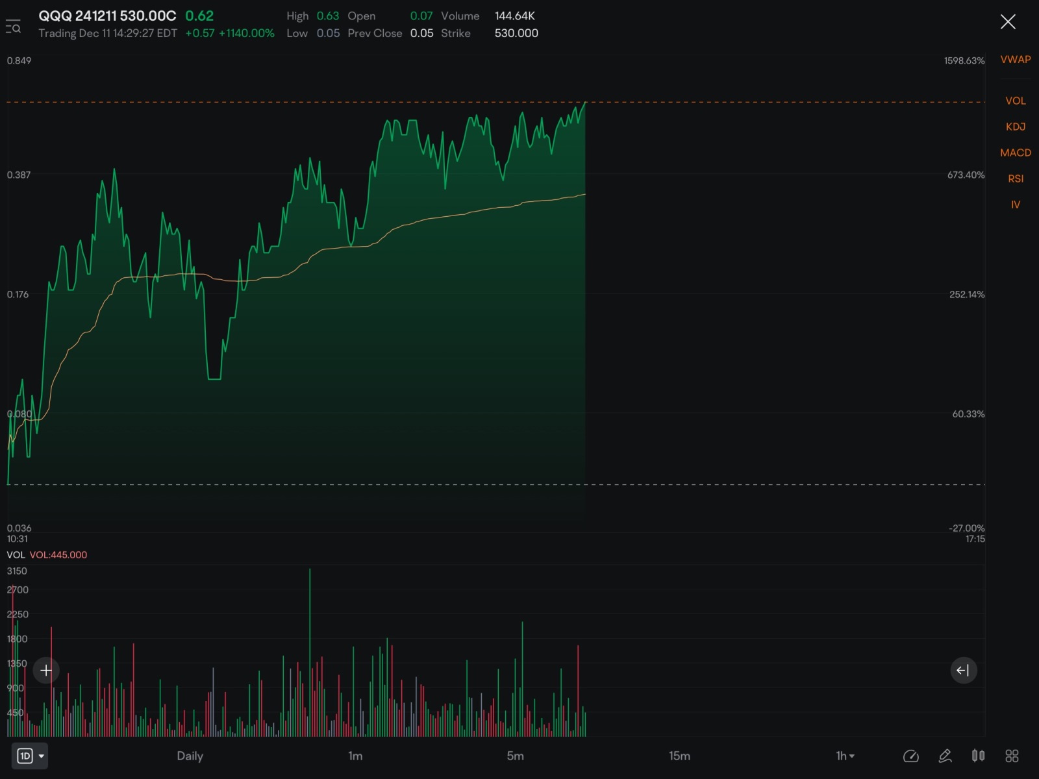Toggle the MACD indicator
Screen dimensions: 1039x779
tap(1016, 153)
